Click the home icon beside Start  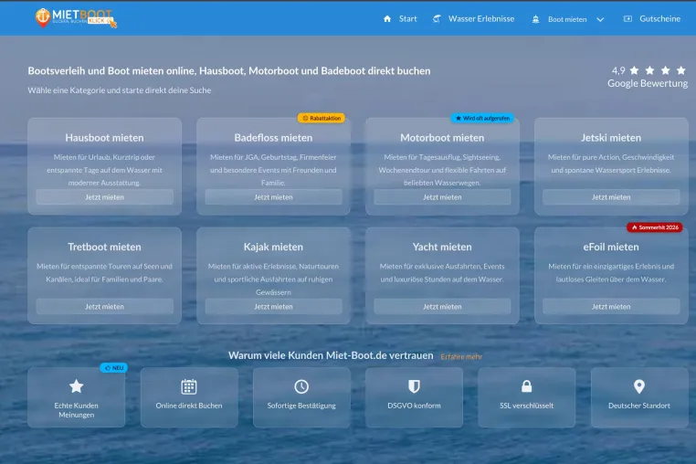pyautogui.click(x=387, y=18)
